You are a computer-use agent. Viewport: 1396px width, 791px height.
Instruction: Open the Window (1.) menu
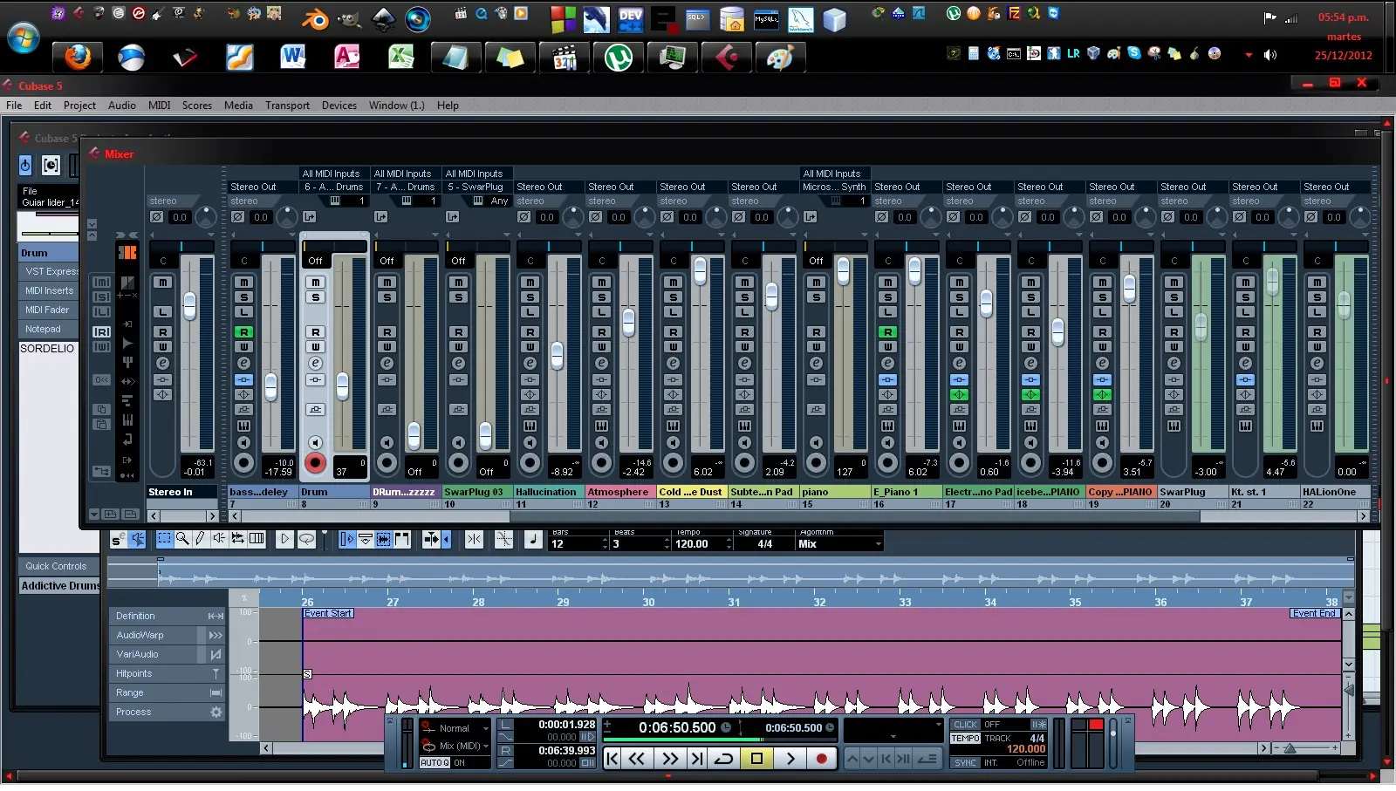(397, 106)
